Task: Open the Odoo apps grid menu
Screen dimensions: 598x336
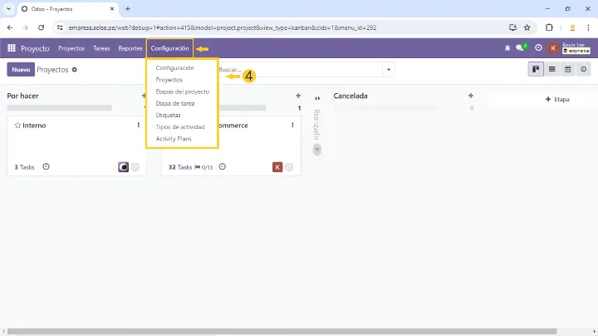Action: click(12, 48)
